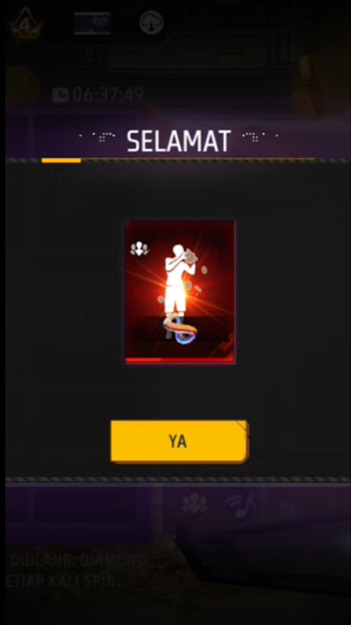
Task: Open the rank 4 badge icon
Action: (26, 23)
